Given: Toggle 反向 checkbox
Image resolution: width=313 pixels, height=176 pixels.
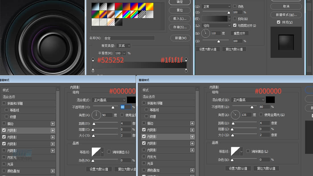Looking at the screenshot, I should (235, 18).
